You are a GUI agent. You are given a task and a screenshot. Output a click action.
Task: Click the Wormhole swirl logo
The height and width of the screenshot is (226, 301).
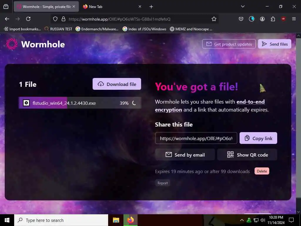pos(11,44)
